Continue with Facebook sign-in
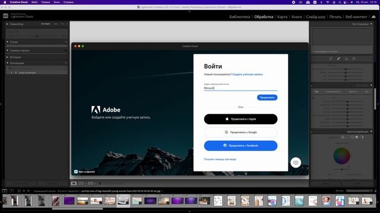Screen dimensions: 380x213 240,146
